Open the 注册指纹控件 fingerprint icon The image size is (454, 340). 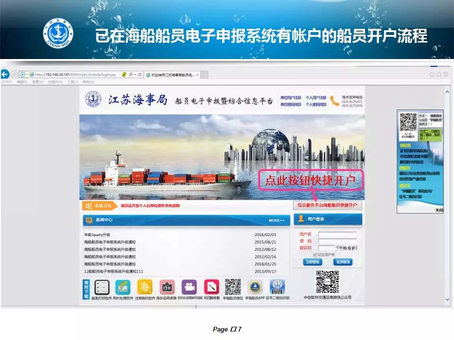(145, 287)
